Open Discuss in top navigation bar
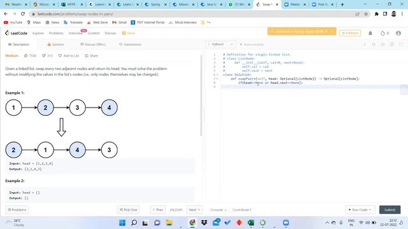The width and height of the screenshot is (408, 229). coord(110,33)
